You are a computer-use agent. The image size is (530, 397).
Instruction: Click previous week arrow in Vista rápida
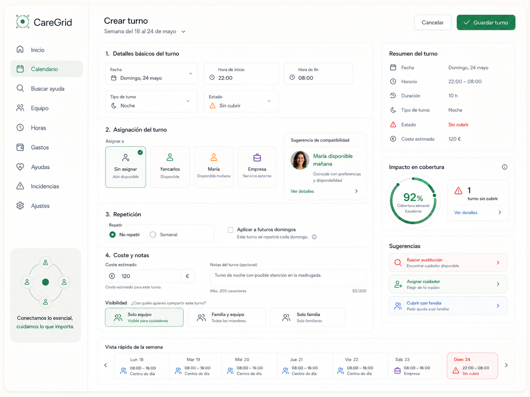[106, 365]
